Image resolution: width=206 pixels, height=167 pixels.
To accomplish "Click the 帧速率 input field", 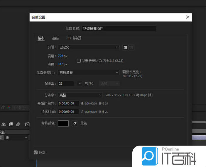I will 66,83.
